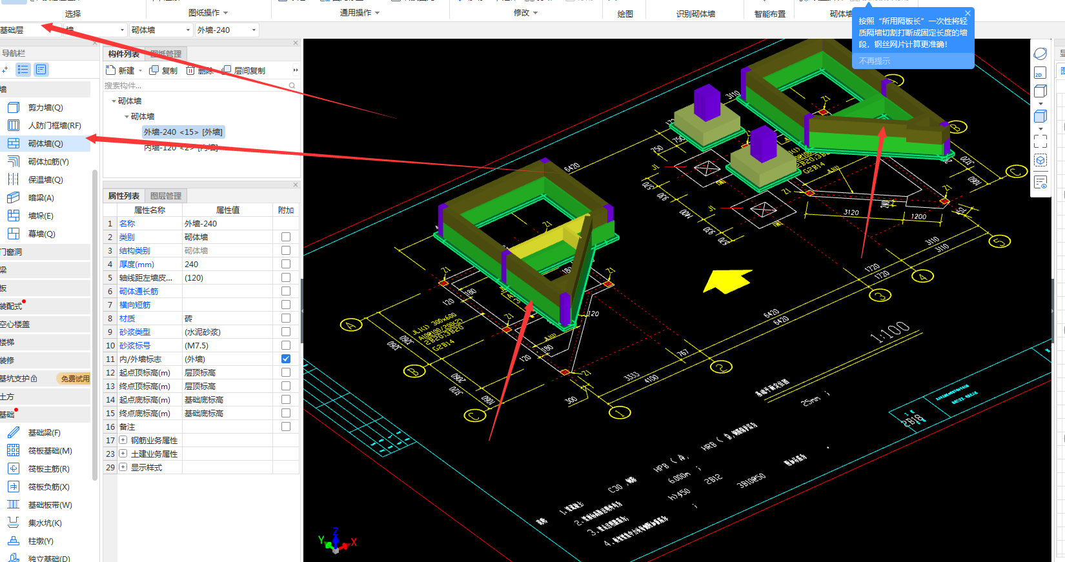Select the 墙垛(E) wall pier icon

tap(14, 216)
